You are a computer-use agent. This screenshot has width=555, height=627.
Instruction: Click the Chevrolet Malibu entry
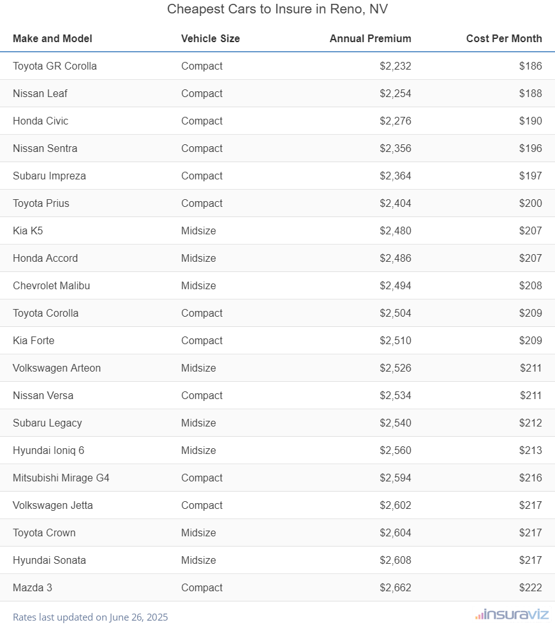click(x=51, y=285)
